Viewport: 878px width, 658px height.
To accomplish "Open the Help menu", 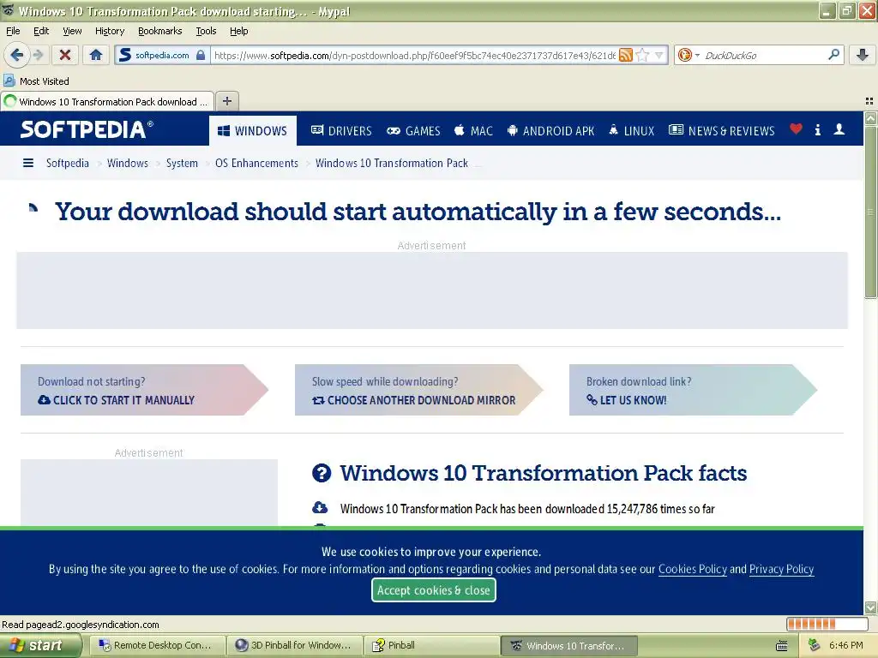I will (x=238, y=31).
